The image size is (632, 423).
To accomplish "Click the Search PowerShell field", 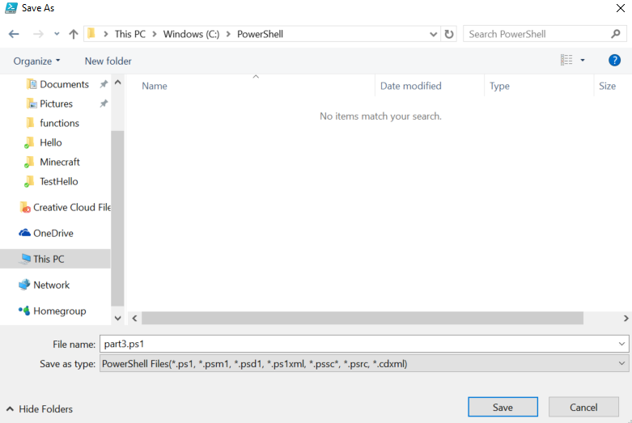I will pyautogui.click(x=536, y=34).
